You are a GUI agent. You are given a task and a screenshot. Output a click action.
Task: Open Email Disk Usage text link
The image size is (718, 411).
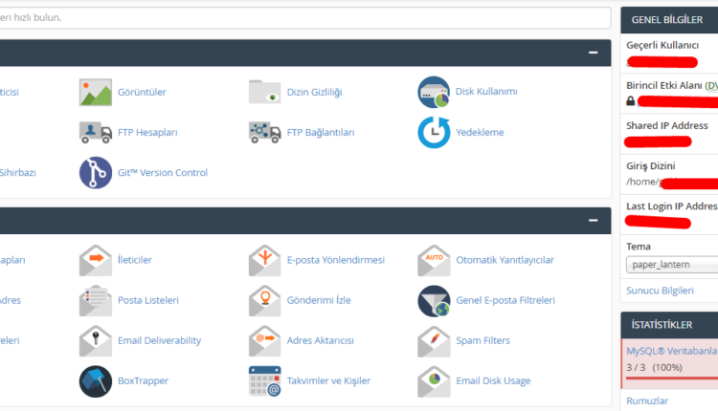(x=493, y=380)
